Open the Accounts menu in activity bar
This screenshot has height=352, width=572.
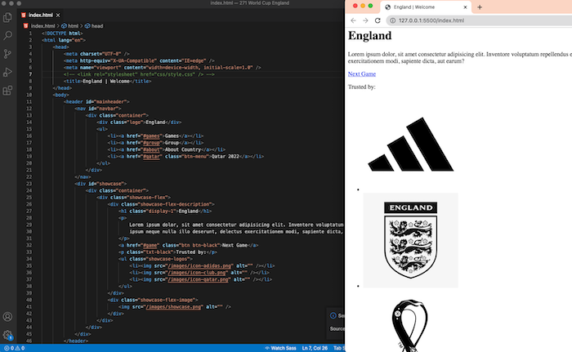point(7,317)
